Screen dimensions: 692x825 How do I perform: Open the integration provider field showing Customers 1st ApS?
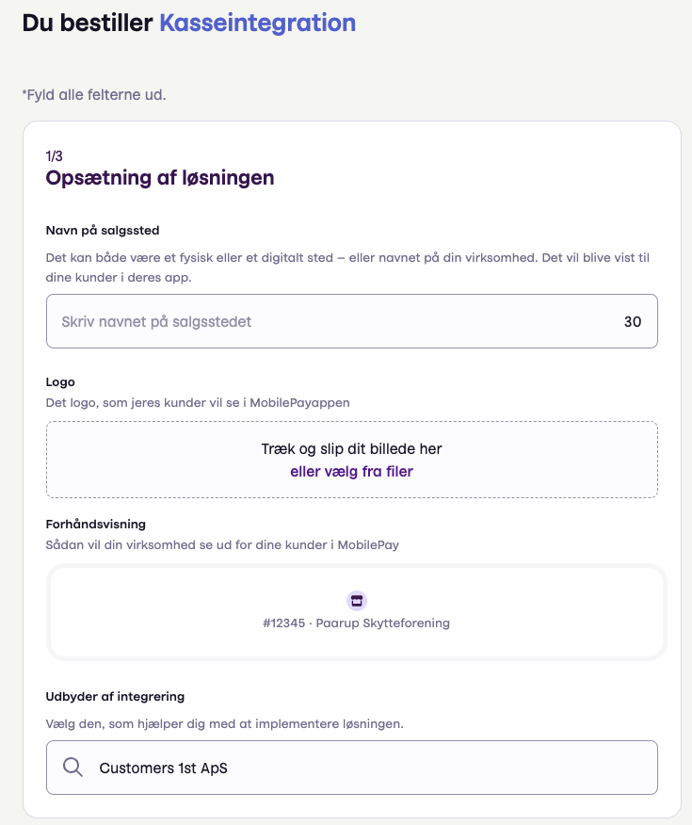352,768
